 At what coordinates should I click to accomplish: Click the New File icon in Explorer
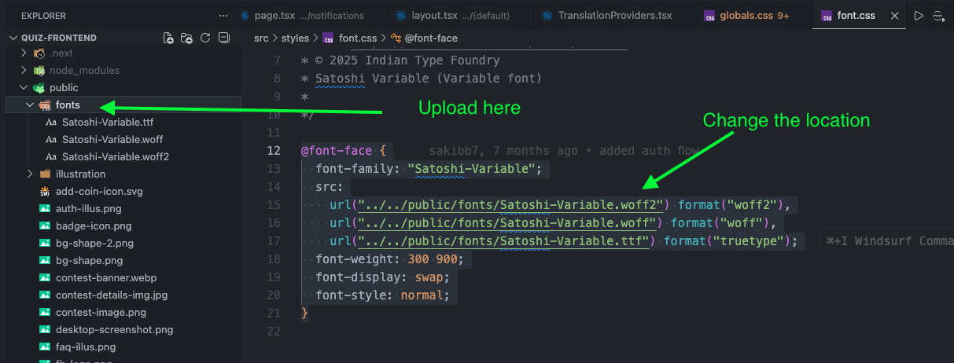pyautogui.click(x=168, y=38)
